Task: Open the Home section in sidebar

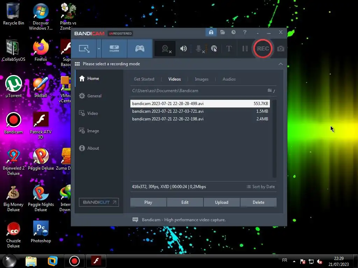Action: pyautogui.click(x=99, y=79)
